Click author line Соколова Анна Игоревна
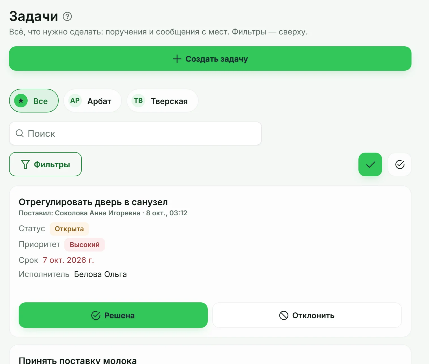 click(98, 213)
